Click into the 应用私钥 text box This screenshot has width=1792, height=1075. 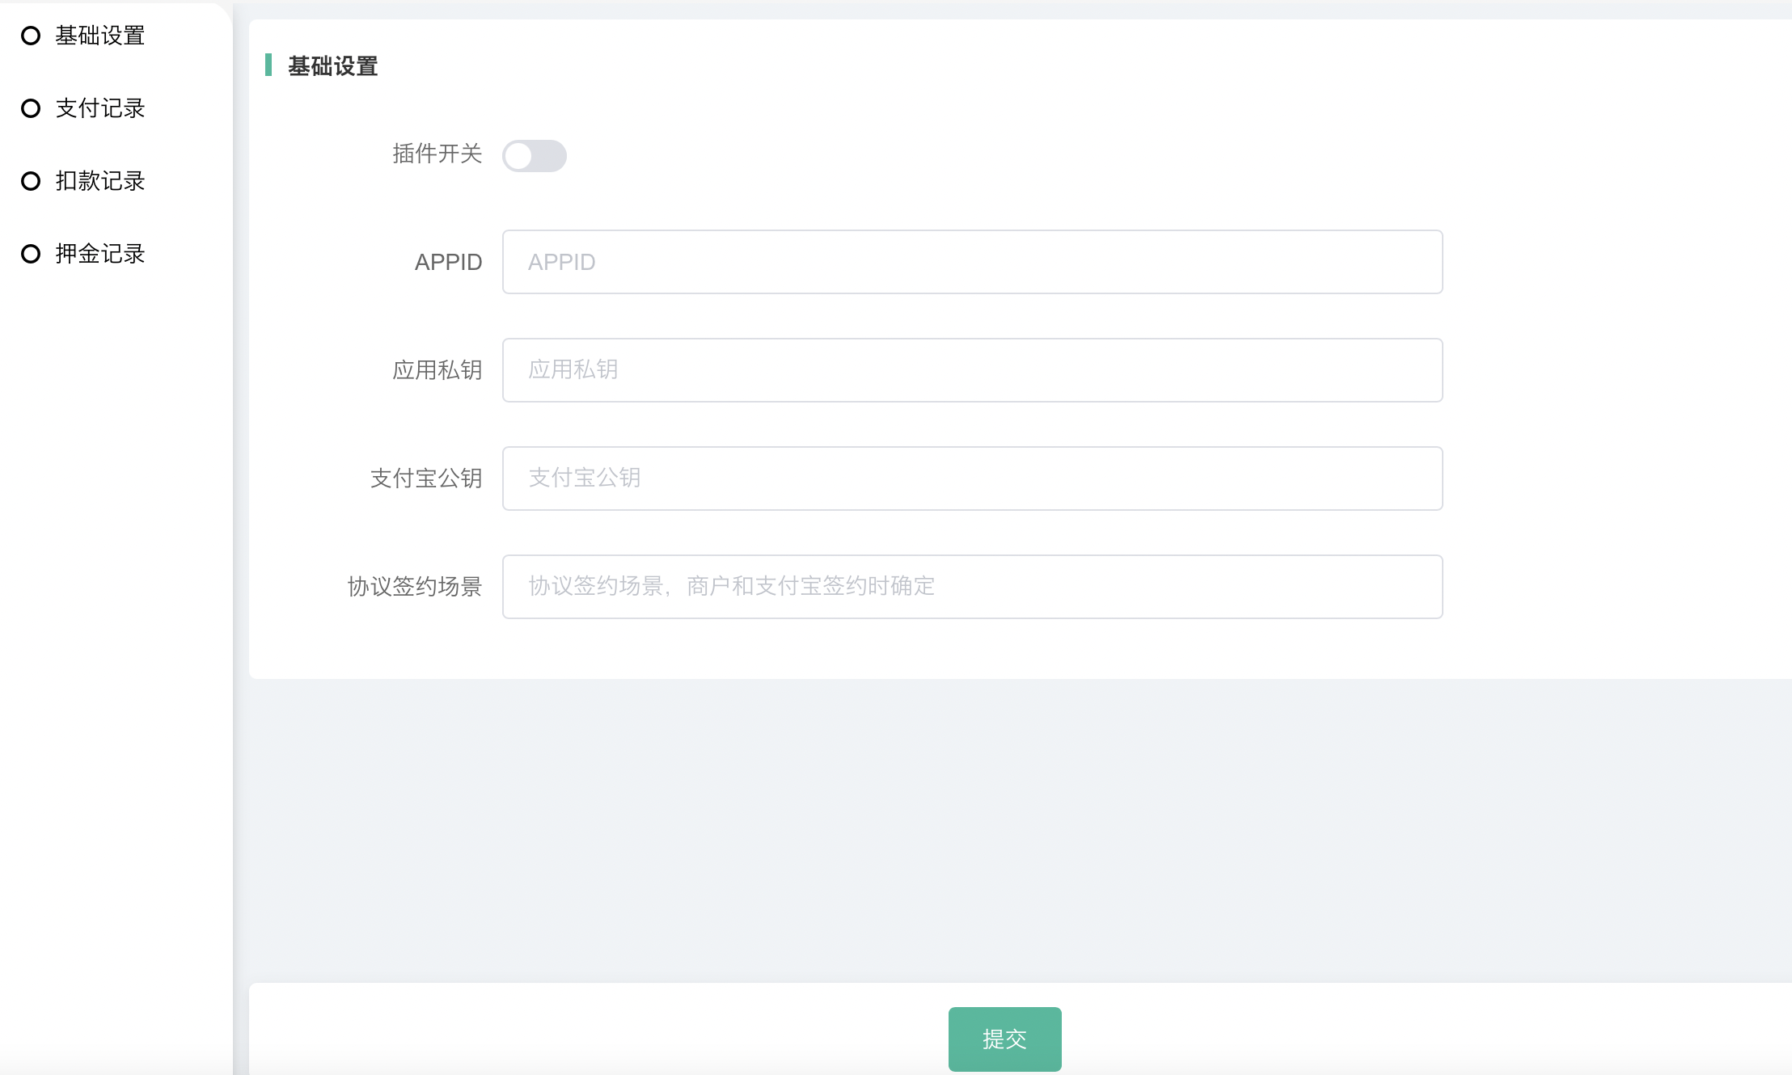pyautogui.click(x=972, y=370)
